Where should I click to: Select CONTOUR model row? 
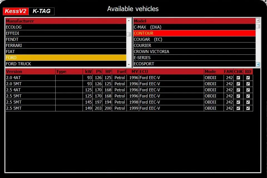coord(194,33)
